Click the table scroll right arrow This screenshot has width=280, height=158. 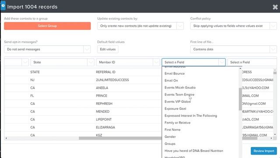pyautogui.click(x=271, y=138)
